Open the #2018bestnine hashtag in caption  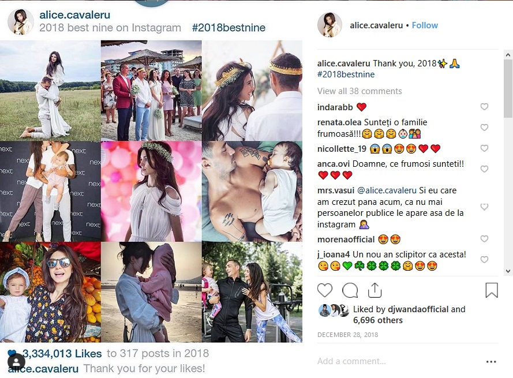346,74
